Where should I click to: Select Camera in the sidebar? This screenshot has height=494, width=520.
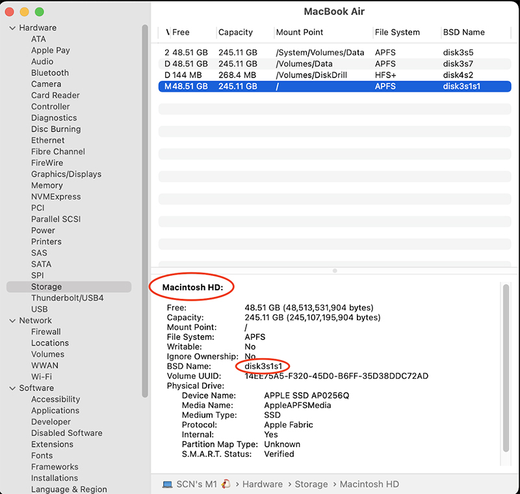(46, 85)
